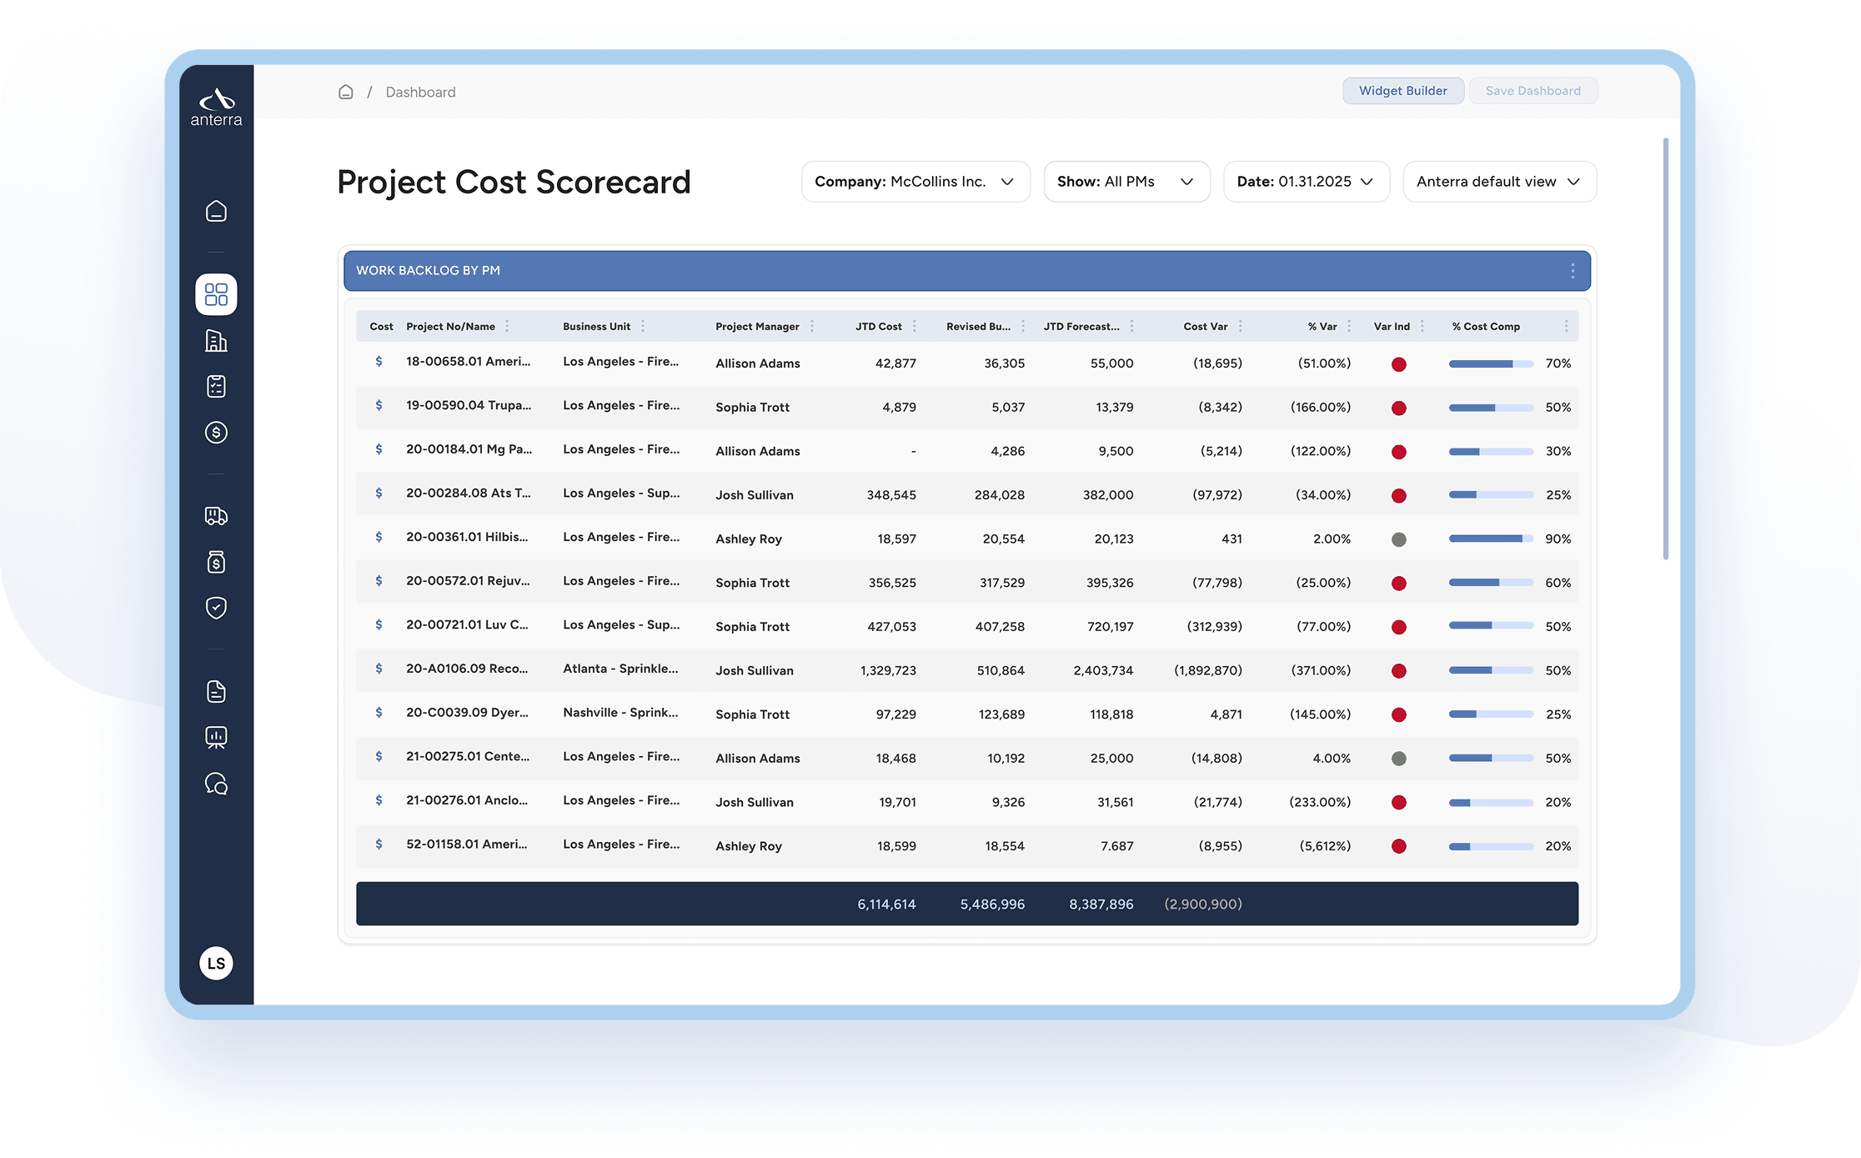The image size is (1861, 1158).
Task: Click the shield checkmark sidebar icon
Action: (216, 608)
